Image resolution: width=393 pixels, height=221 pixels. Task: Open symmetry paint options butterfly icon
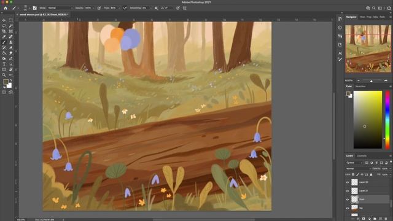(185, 8)
